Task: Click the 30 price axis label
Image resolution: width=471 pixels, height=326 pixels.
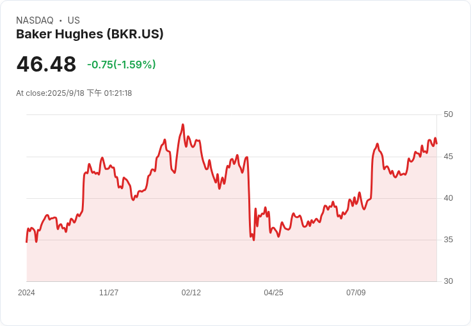Action: tap(448, 281)
